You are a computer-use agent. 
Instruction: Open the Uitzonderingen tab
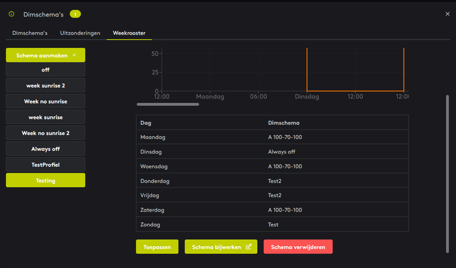80,33
